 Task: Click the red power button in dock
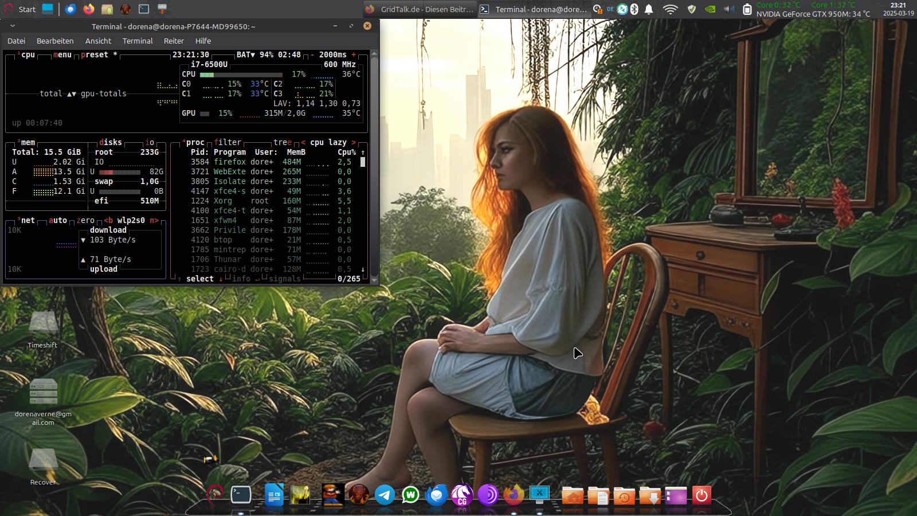tap(702, 495)
